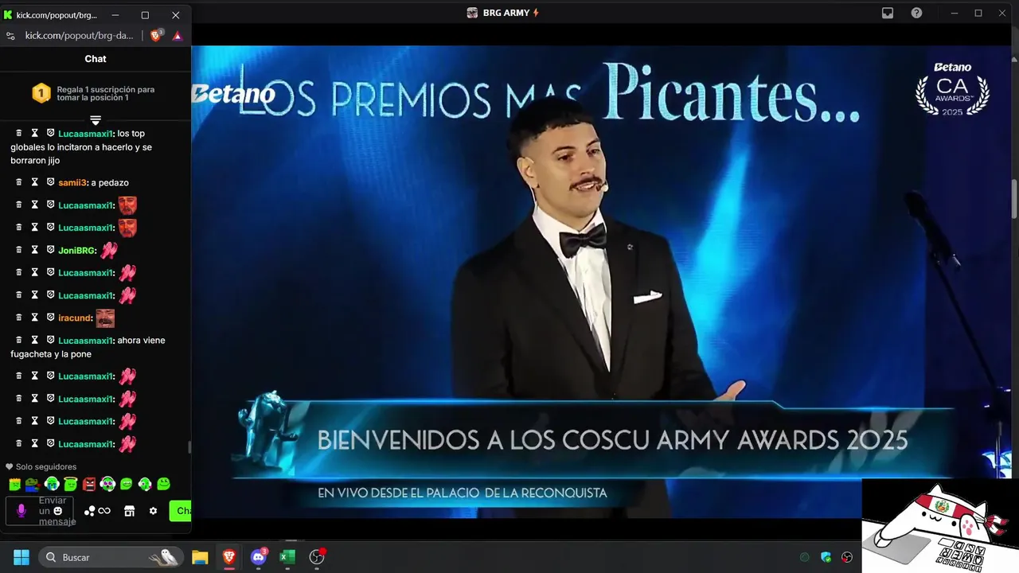Open chat settings gear icon

click(153, 511)
